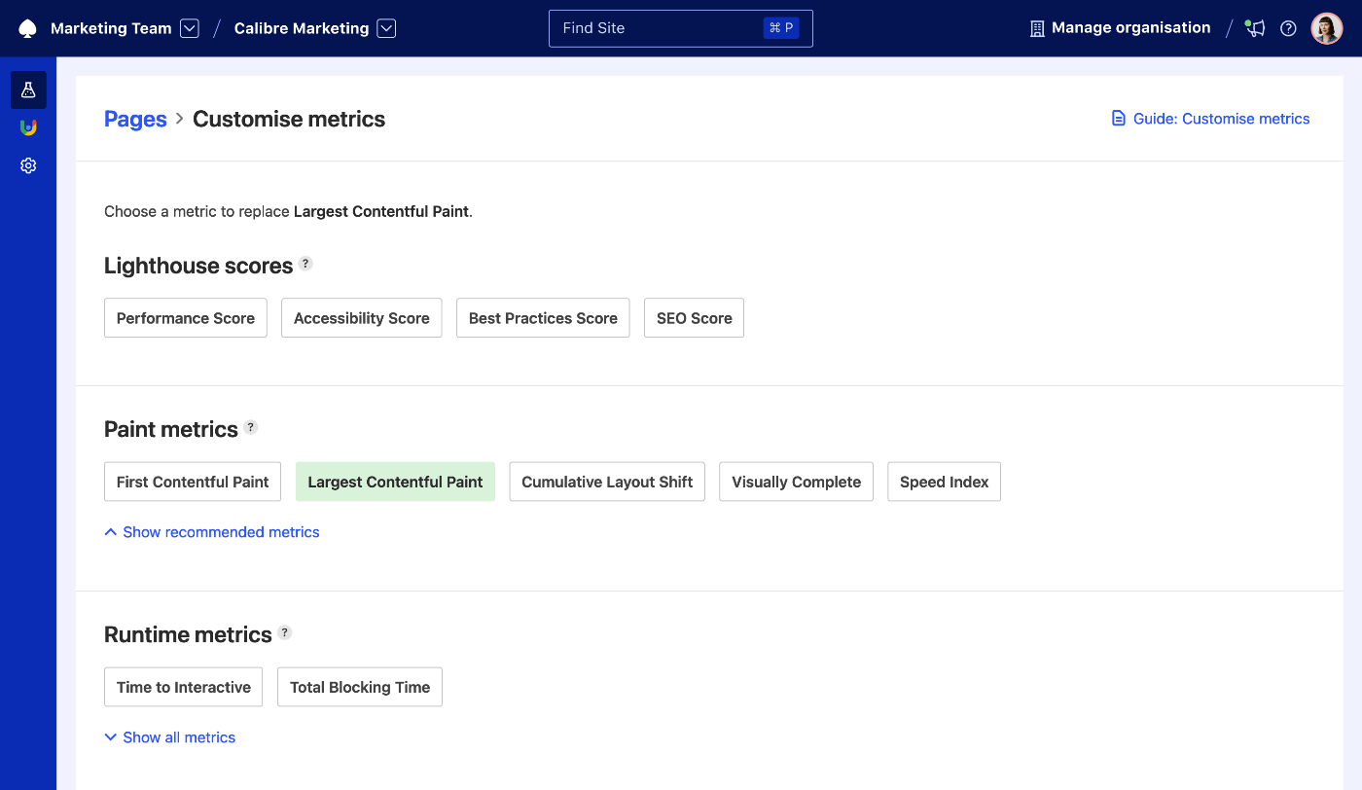Screen dimensions: 1362x790
Task: Open the Guide: Customise metrics link
Action: pyautogui.click(x=1221, y=118)
